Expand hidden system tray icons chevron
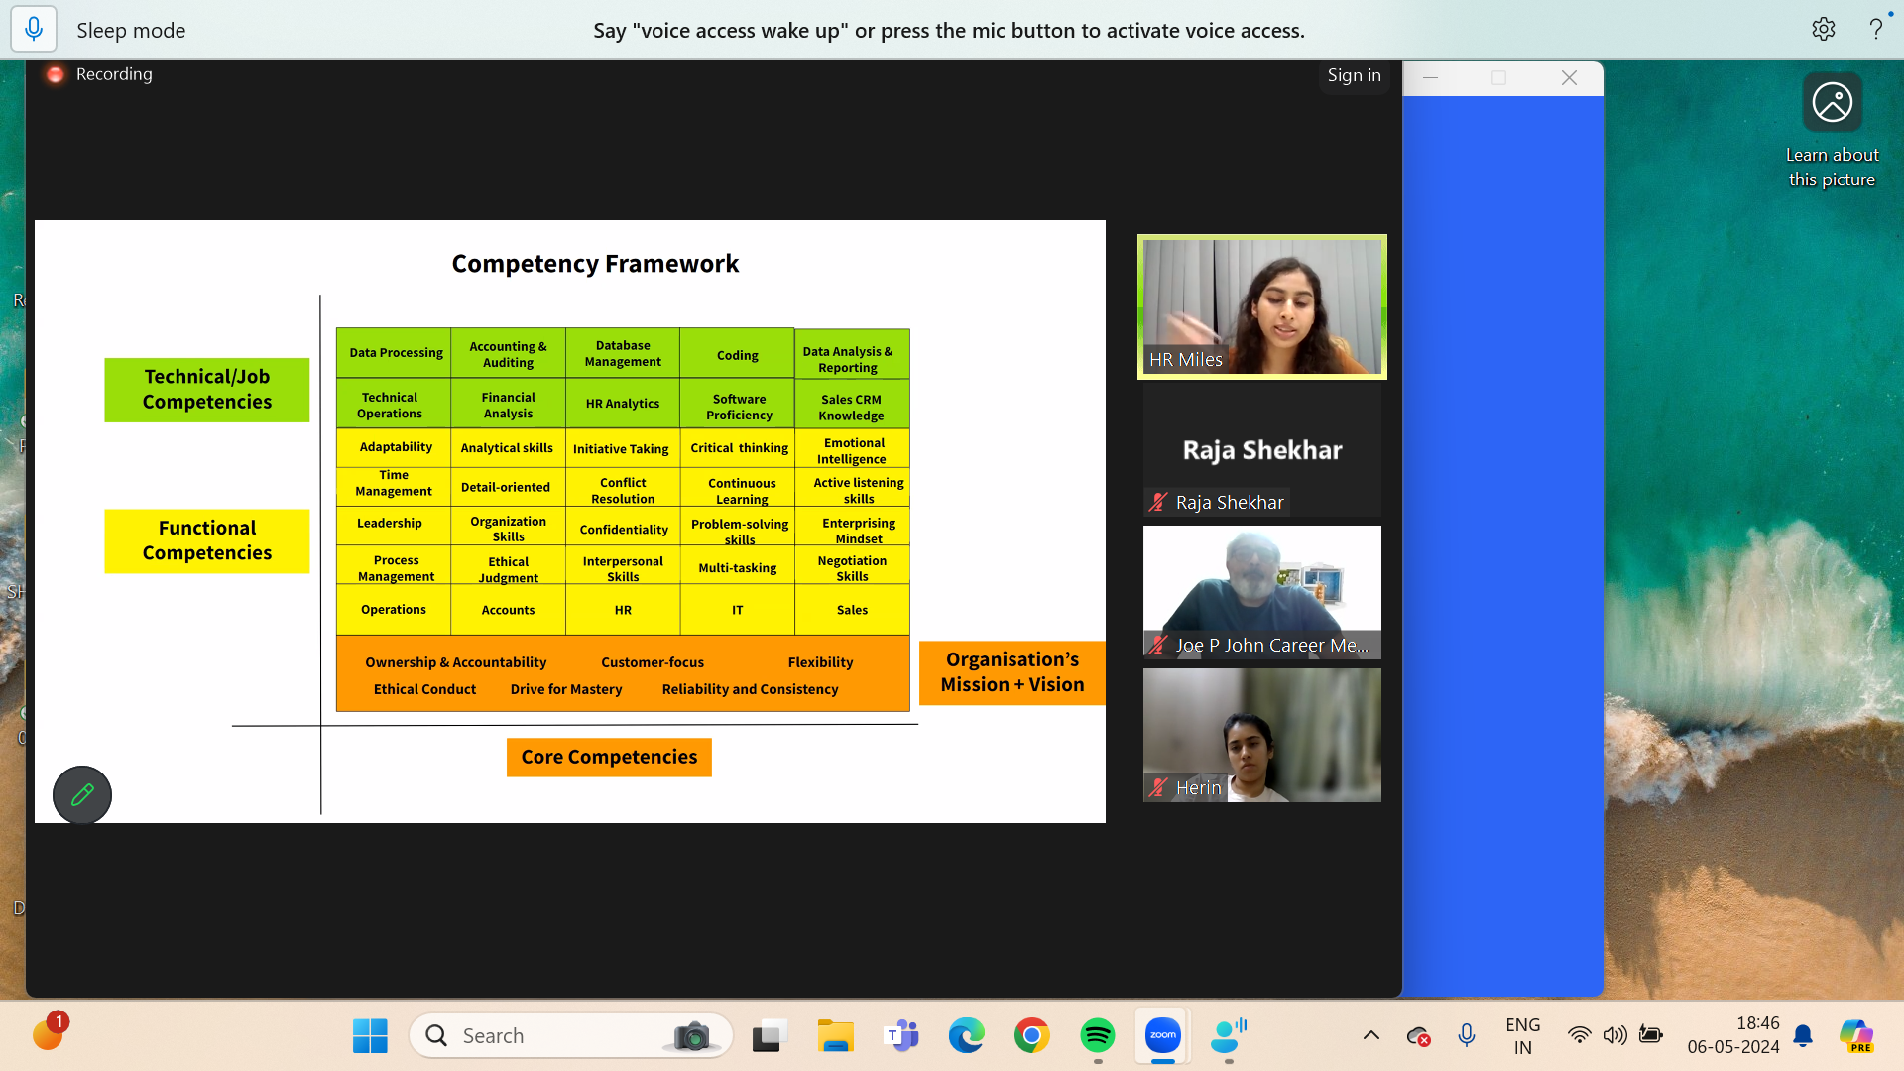 click(x=1370, y=1036)
